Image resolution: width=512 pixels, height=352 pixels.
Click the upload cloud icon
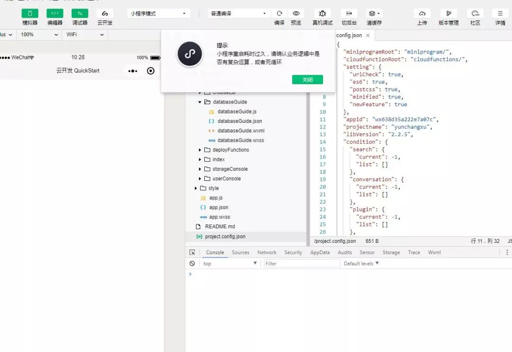point(422,13)
